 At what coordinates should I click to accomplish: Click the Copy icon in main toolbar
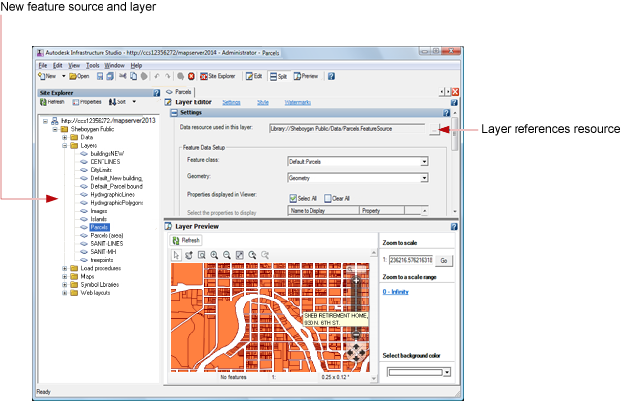134,76
